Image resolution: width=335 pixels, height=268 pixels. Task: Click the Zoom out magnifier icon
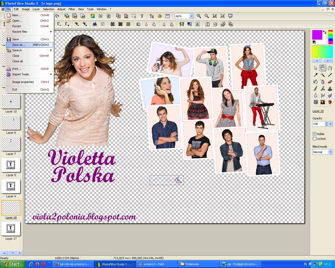coord(206,16)
